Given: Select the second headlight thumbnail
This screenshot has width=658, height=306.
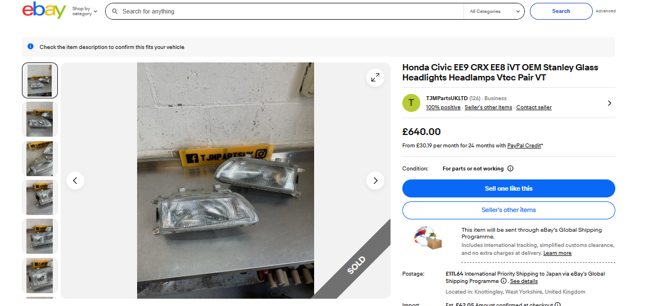Looking at the screenshot, I should 40,119.
